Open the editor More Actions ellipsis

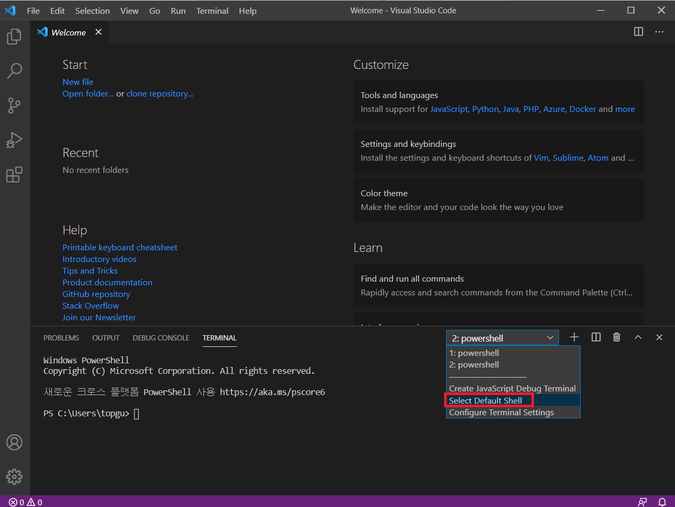[x=659, y=32]
